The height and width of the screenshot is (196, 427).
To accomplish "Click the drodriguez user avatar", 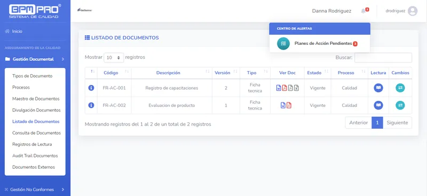I will tap(412, 11).
